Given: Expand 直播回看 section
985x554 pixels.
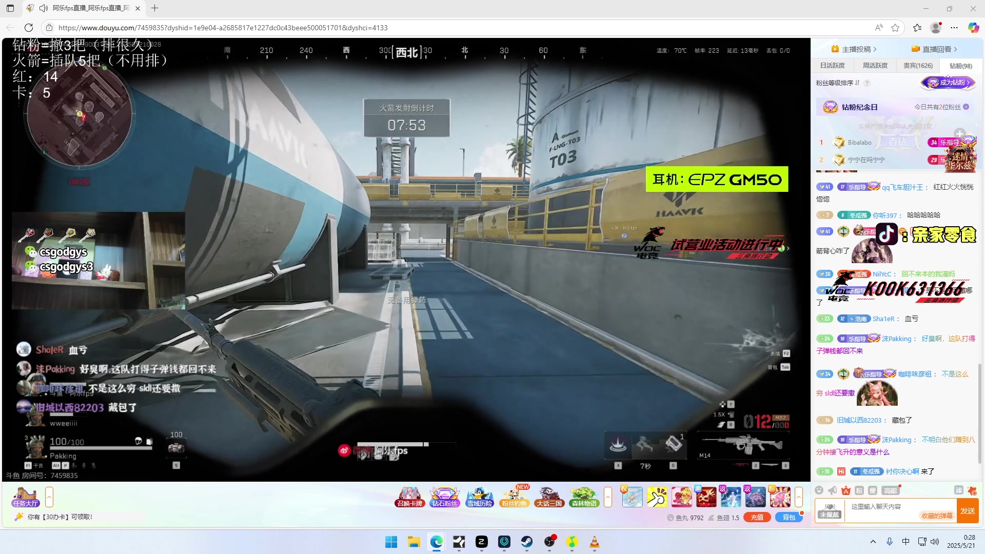Looking at the screenshot, I should [934, 49].
